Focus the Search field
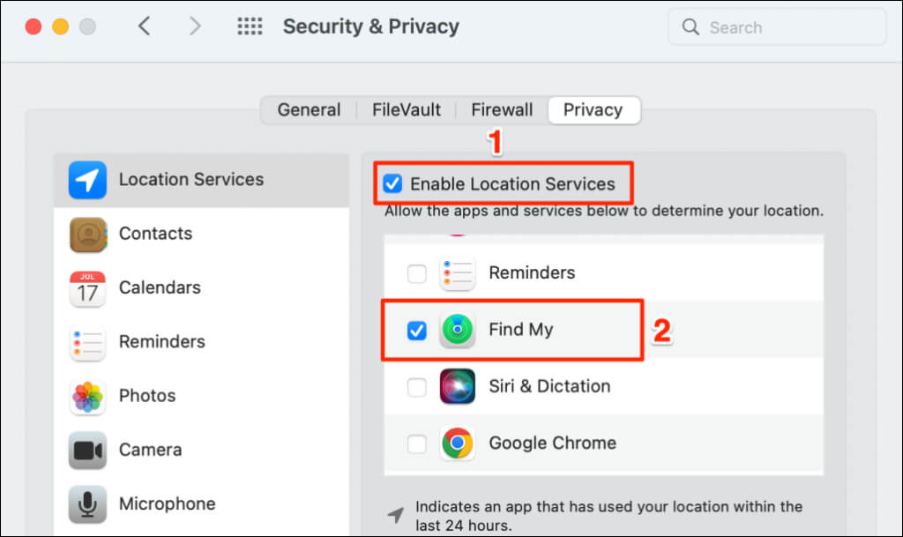 [776, 27]
